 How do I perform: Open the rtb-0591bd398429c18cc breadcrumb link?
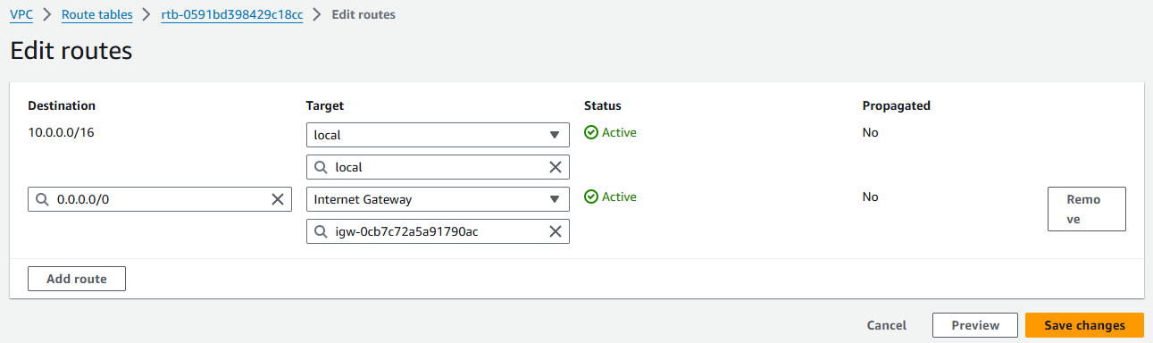231,14
